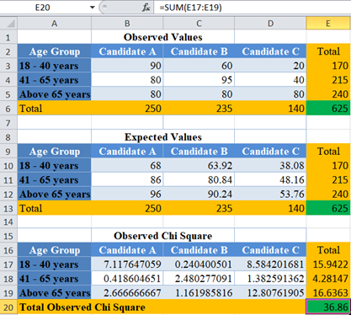Click the Expected Values title cell
Screen dimensions: 351x315
click(x=162, y=137)
